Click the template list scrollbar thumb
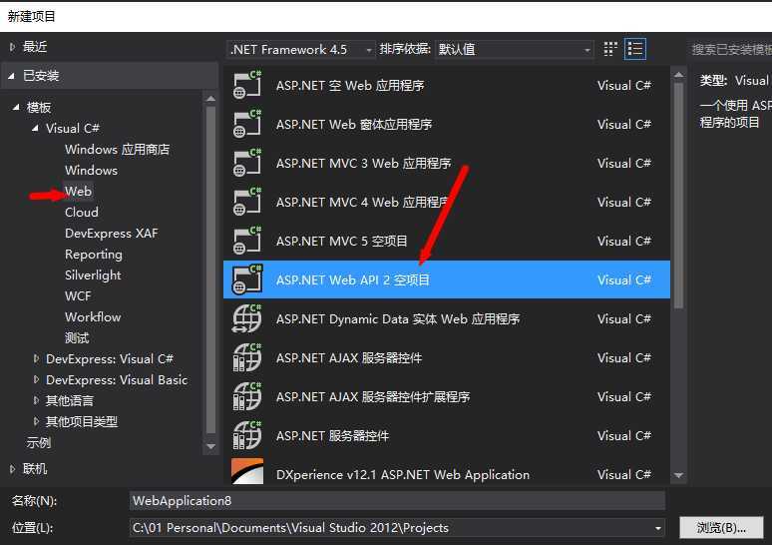Image resolution: width=772 pixels, height=545 pixels. 678,195
